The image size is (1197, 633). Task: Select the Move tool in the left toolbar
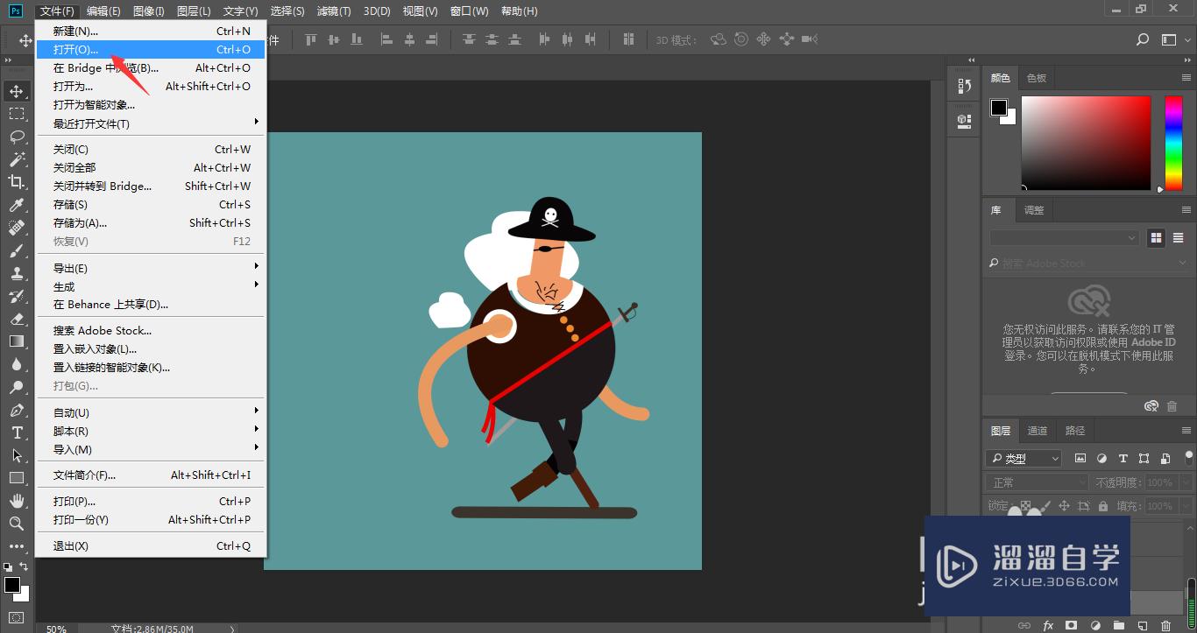point(17,91)
